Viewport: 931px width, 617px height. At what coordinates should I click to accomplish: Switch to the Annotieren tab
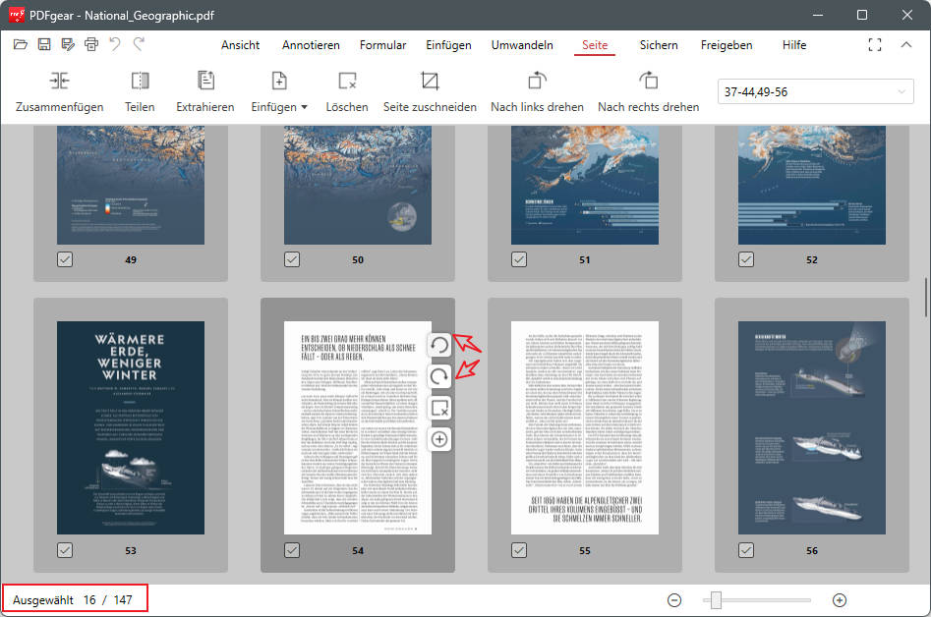tap(311, 44)
